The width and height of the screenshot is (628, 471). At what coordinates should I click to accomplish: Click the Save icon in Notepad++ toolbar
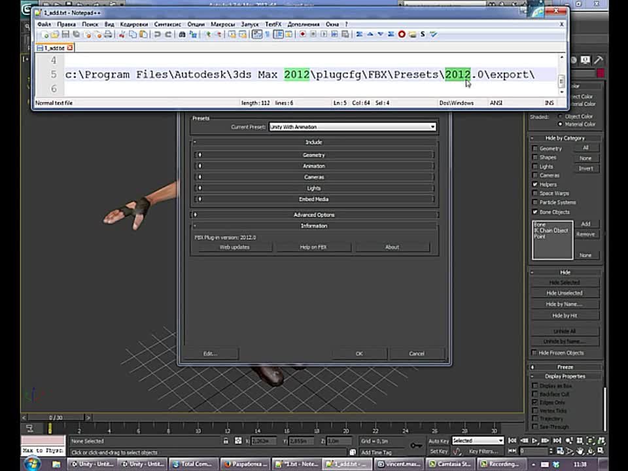(65, 35)
